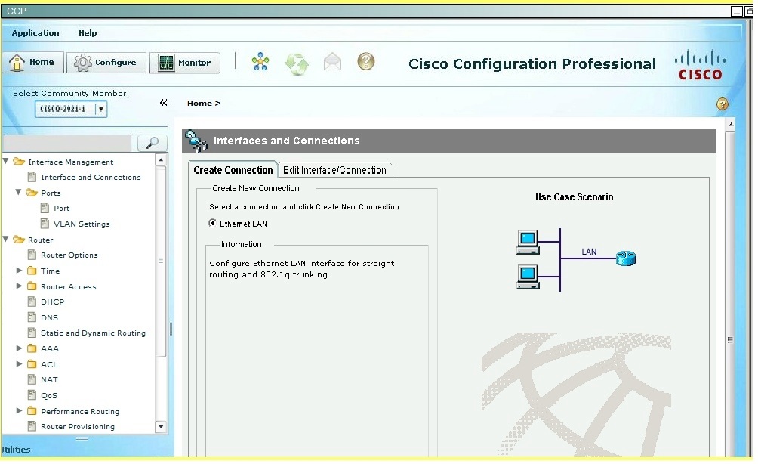Click the Home toolbar button
The width and height of the screenshot is (758, 464).
click(33, 63)
